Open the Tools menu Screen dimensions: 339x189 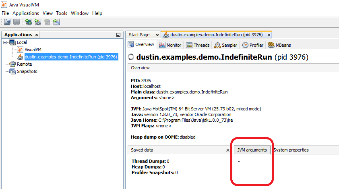click(x=62, y=13)
